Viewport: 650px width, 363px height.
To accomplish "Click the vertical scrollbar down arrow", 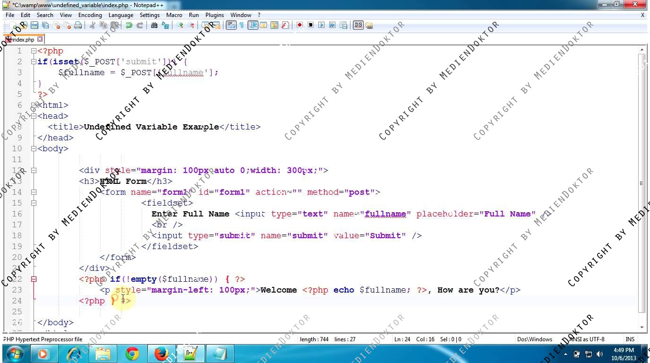I will click(x=642, y=327).
